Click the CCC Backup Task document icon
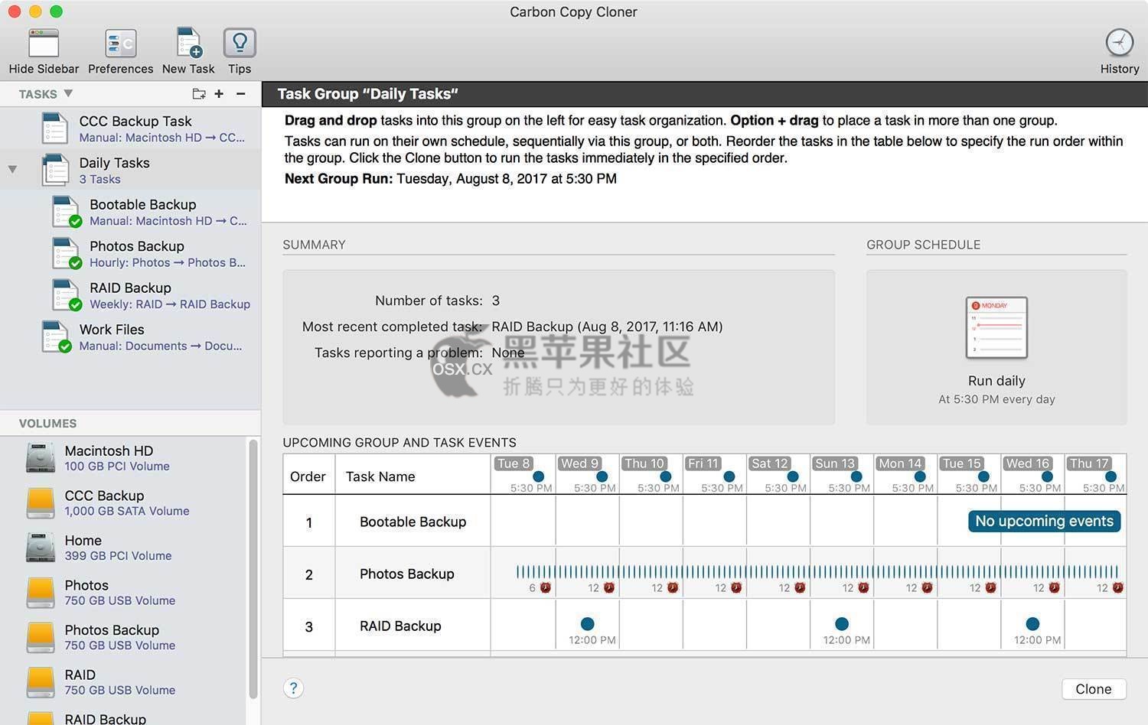This screenshot has height=725, width=1148. 55,128
